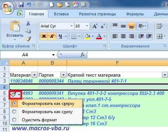Open insert options paintbrush smart tag
Viewport: 168px width, 132px height.
[15, 95]
